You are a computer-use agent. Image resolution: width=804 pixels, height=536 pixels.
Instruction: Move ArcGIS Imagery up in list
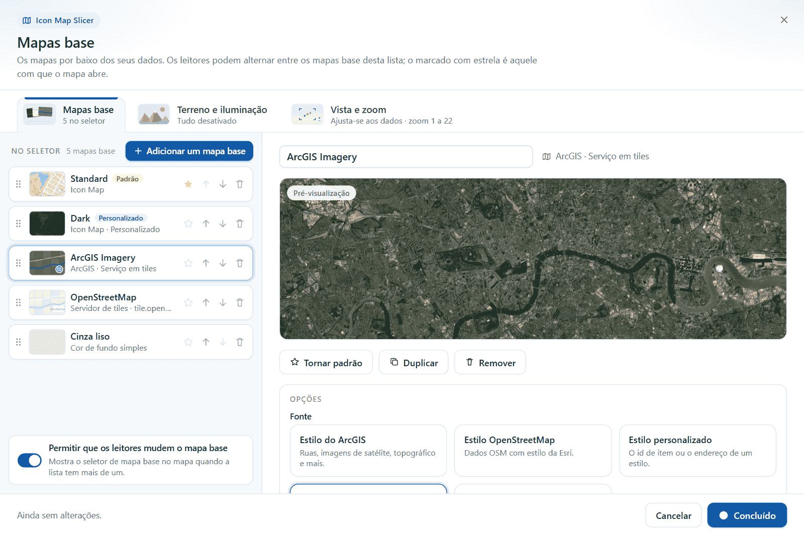206,263
